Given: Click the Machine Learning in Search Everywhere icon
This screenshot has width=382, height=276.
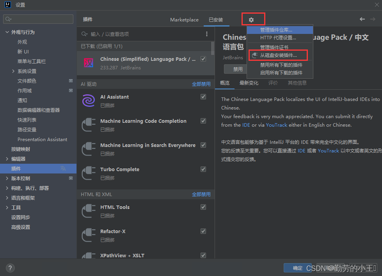Looking at the screenshot, I should 89,149.
